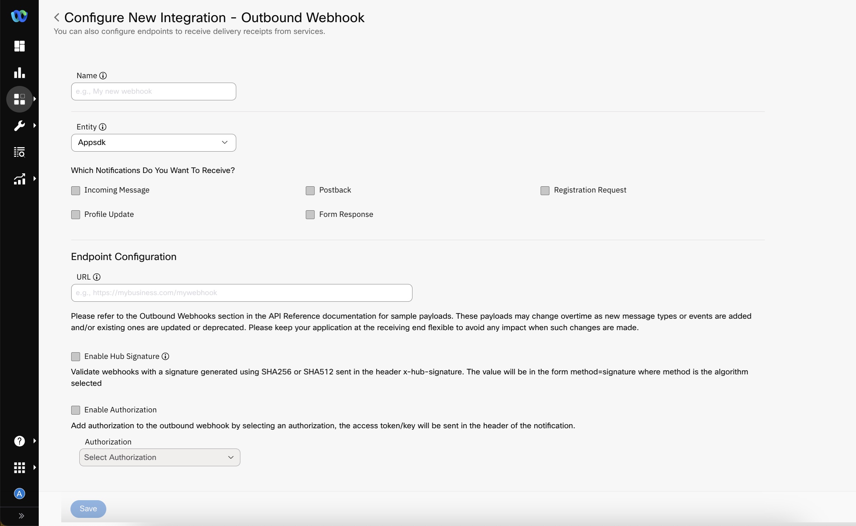The image size is (856, 526).
Task: Expand the sidebar with double chevron
Action: pos(21,516)
